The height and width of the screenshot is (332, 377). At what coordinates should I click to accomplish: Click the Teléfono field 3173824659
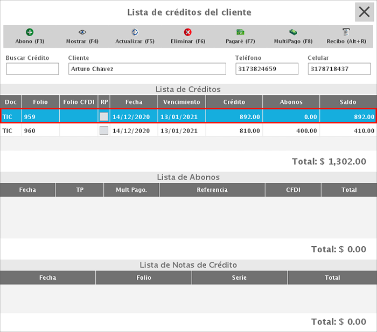267,69
